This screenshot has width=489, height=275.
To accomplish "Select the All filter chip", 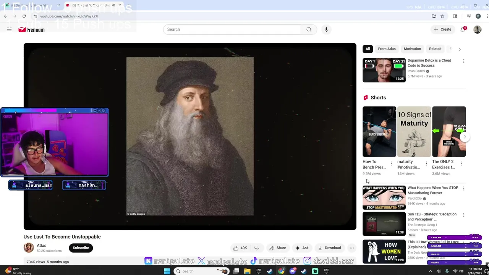I will (368, 49).
